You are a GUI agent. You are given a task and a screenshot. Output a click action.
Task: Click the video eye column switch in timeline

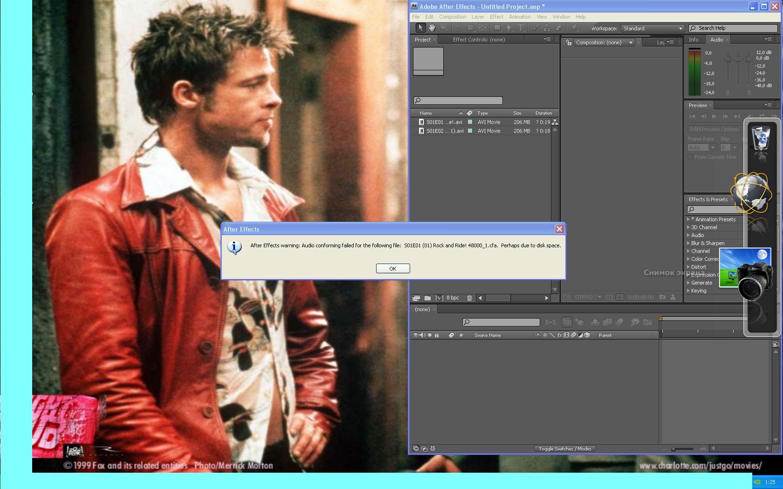tap(415, 335)
